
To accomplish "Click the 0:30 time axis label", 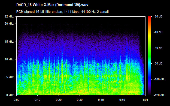I will click(x=80, y=100).
